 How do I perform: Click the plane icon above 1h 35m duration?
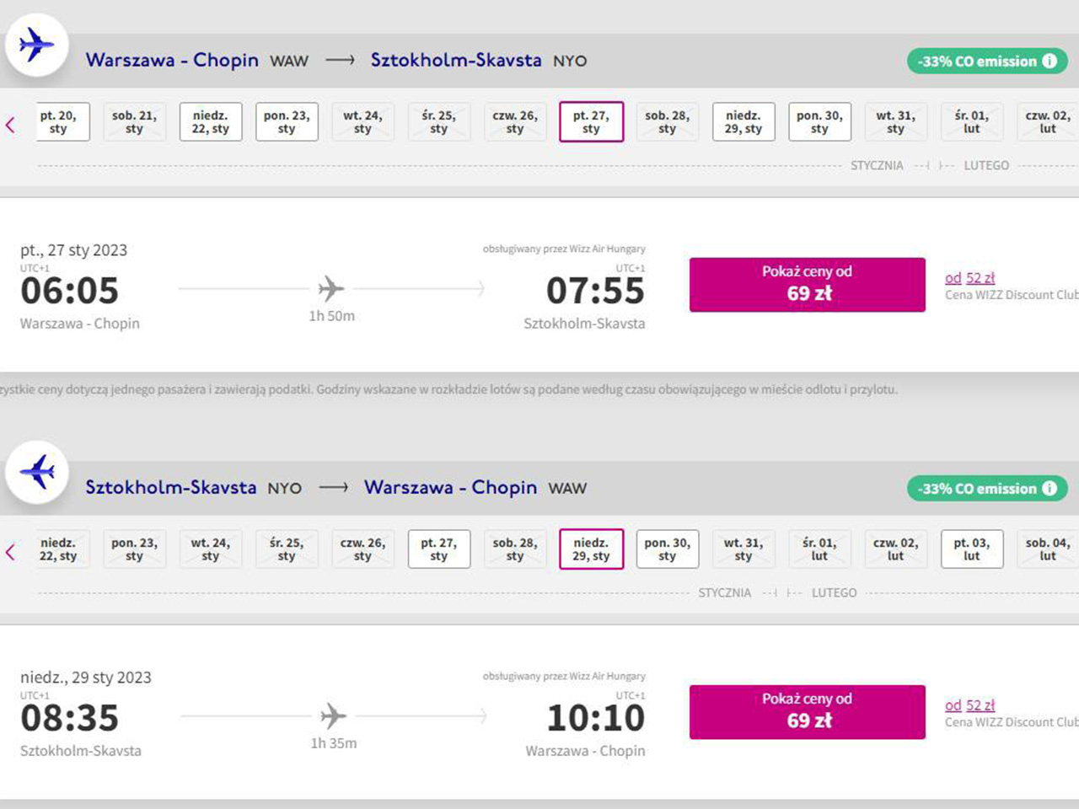coord(333,716)
